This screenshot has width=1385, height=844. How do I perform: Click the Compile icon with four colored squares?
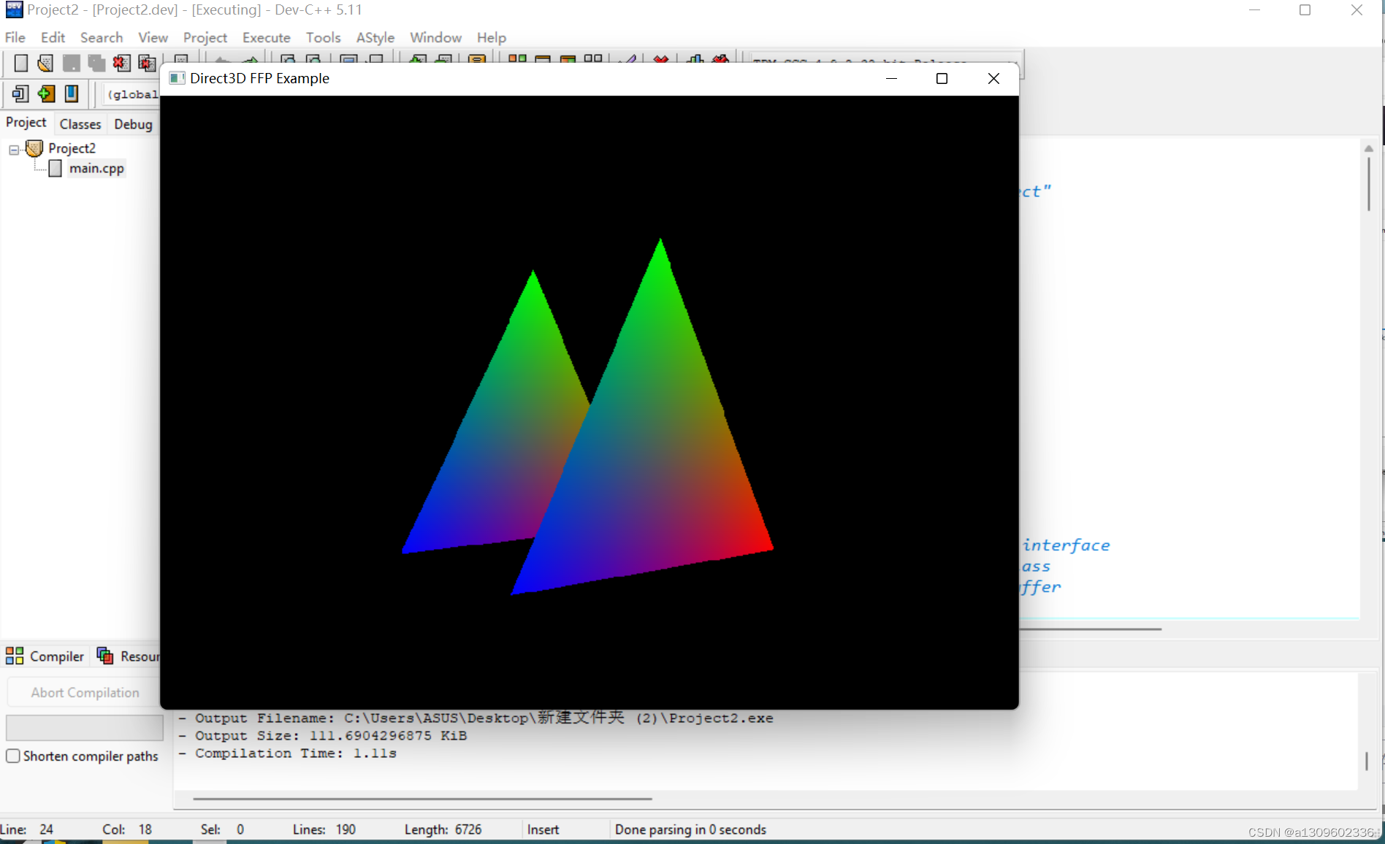(x=517, y=58)
